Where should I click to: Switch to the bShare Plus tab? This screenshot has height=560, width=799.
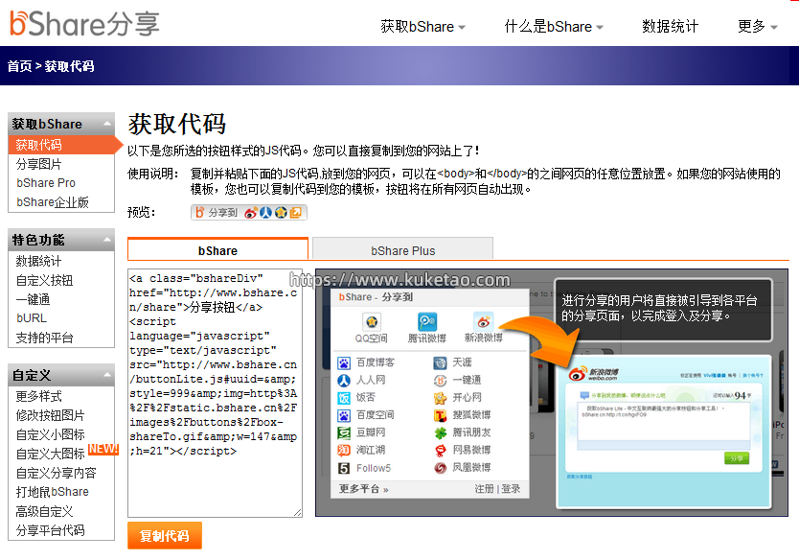(402, 250)
